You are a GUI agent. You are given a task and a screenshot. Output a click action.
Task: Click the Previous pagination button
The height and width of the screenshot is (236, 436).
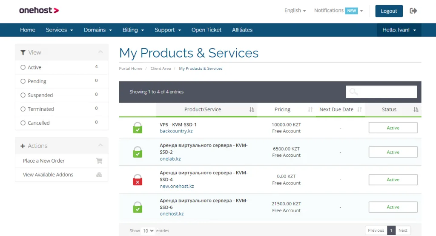pyautogui.click(x=376, y=230)
